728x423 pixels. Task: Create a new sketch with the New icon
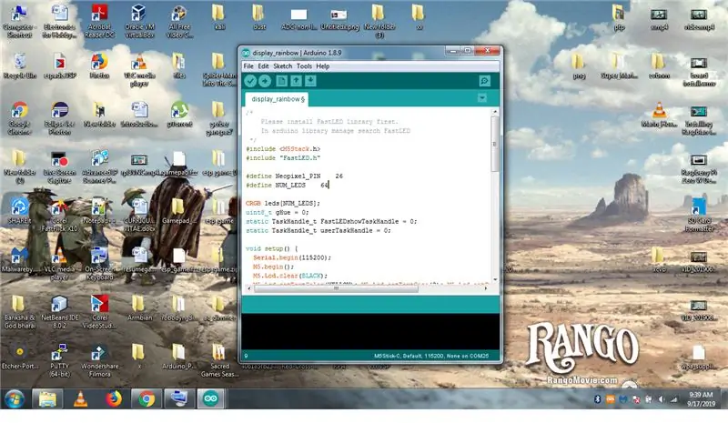point(281,81)
